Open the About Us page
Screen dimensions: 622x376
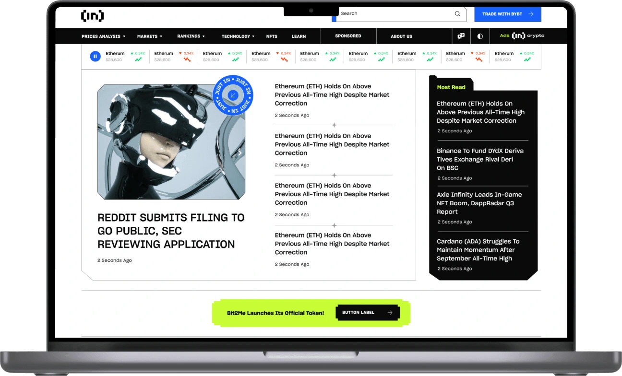click(x=401, y=36)
